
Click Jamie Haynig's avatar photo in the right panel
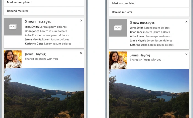[x=118, y=60]
